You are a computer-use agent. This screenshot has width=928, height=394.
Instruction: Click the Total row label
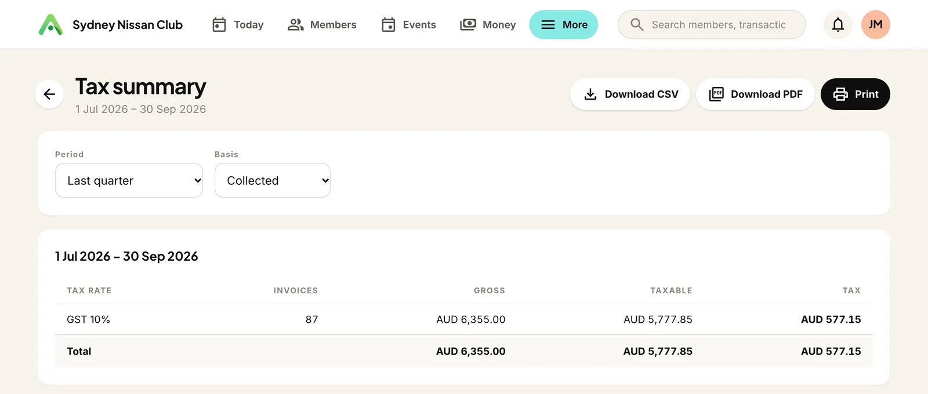coord(79,351)
